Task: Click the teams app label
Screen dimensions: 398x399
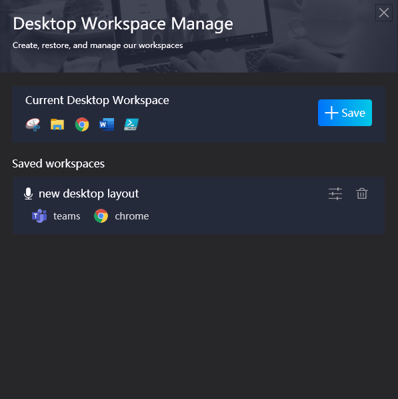Action: click(x=67, y=216)
